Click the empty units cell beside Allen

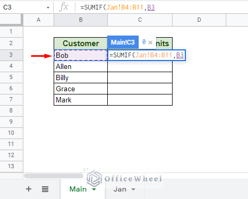(x=140, y=66)
